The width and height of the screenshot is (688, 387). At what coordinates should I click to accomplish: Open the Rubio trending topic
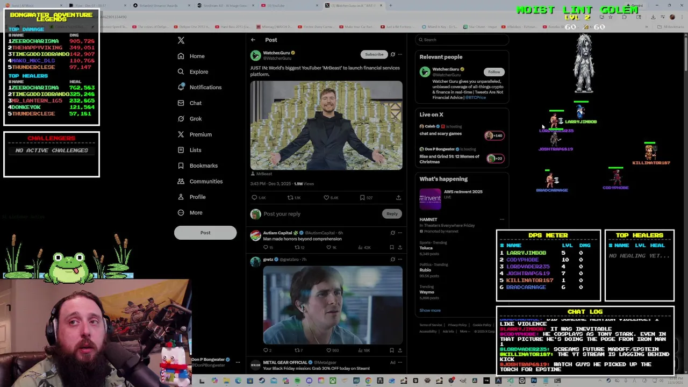click(x=425, y=270)
